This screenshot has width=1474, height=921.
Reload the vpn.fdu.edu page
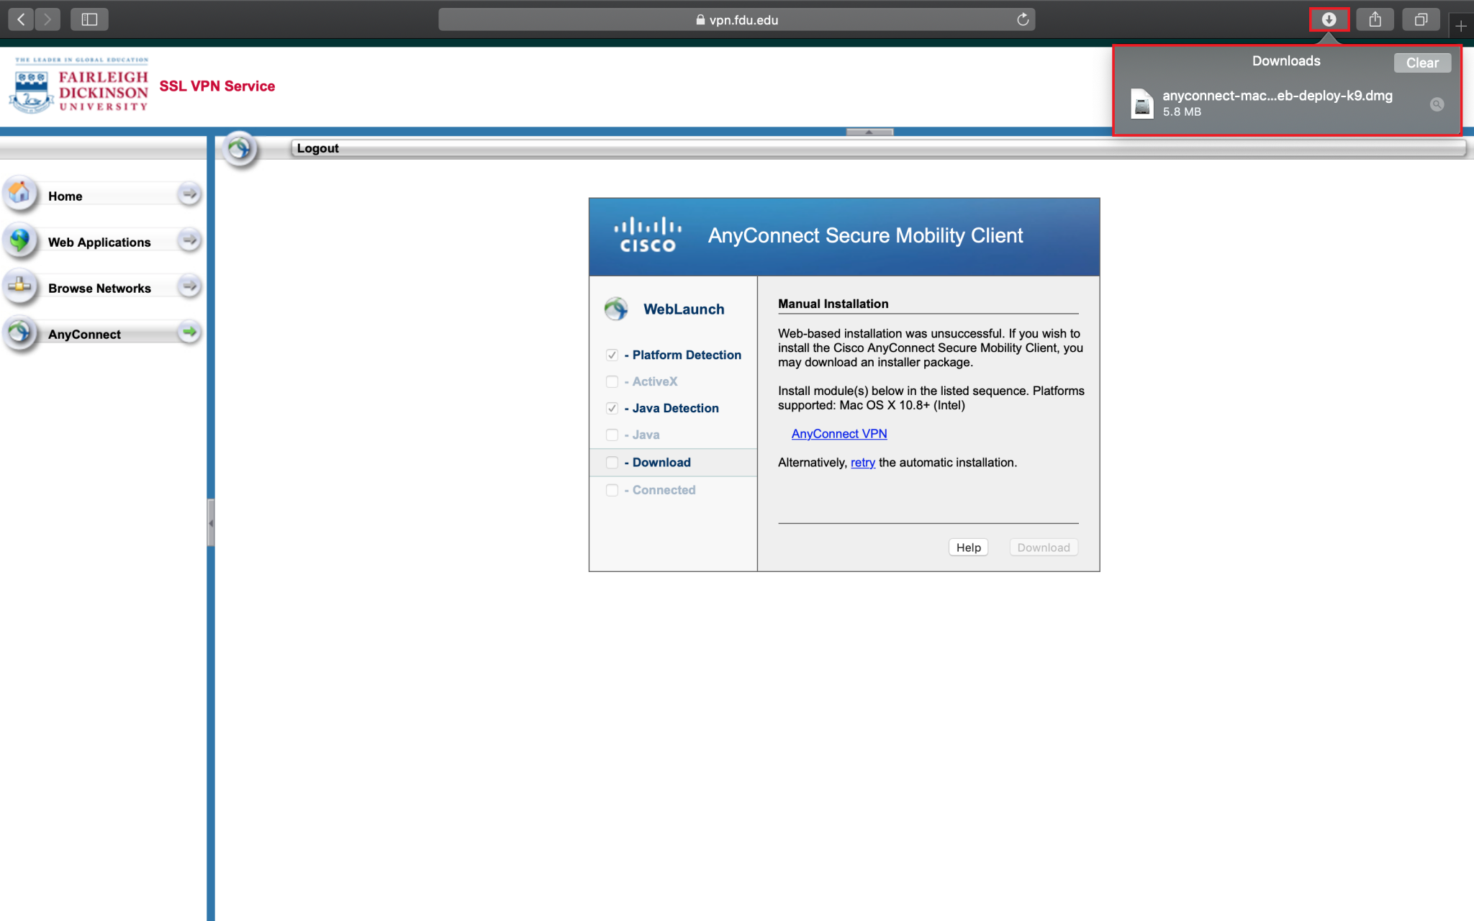click(1022, 19)
